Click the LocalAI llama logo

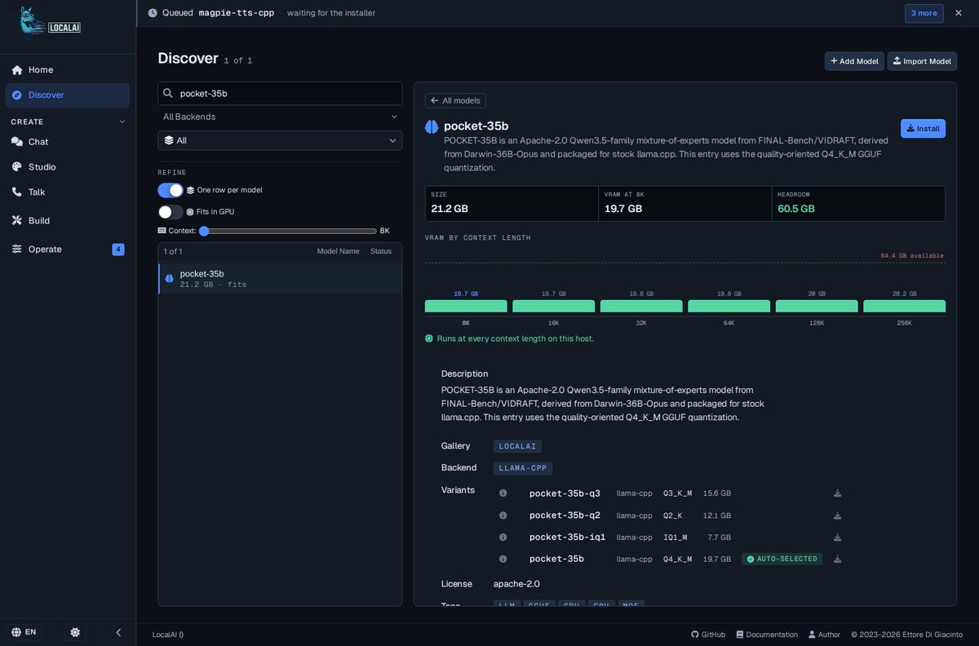pyautogui.click(x=51, y=23)
